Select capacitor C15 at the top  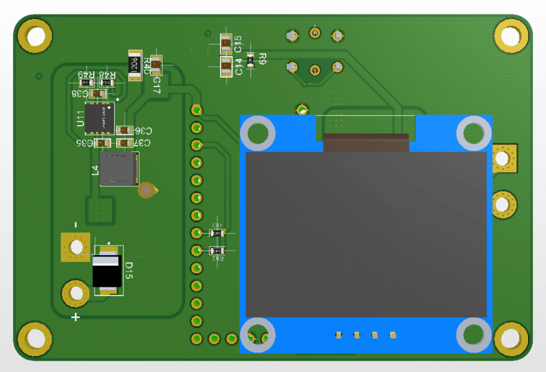pos(226,44)
